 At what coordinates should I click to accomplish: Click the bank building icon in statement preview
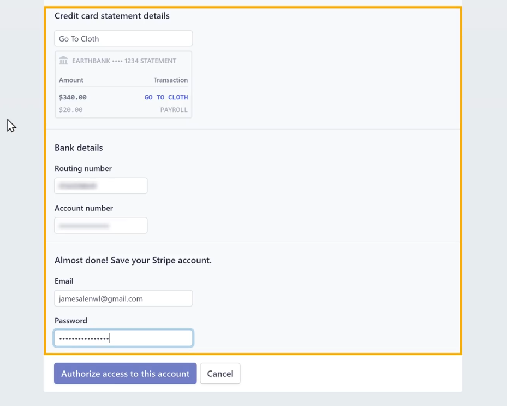(x=63, y=61)
